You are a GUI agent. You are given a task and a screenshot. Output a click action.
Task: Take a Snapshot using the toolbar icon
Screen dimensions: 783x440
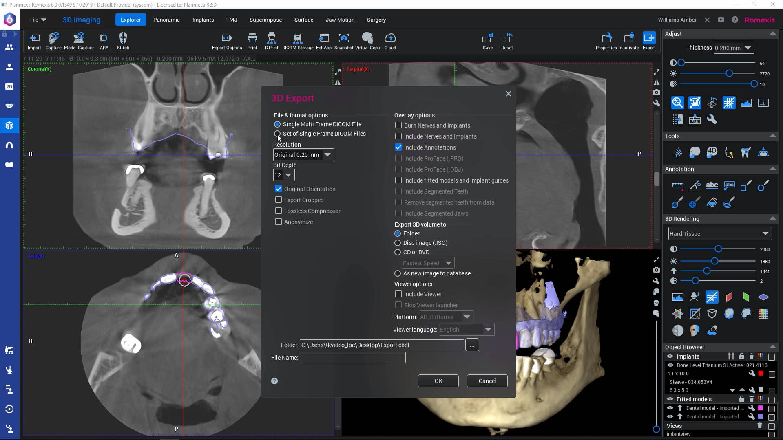[x=344, y=41]
